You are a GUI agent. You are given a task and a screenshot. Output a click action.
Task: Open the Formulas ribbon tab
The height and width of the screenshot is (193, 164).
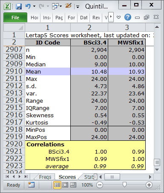(x=71, y=18)
